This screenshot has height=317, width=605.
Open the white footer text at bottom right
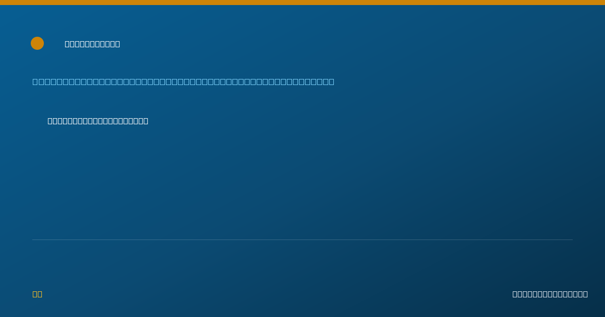pyautogui.click(x=550, y=294)
